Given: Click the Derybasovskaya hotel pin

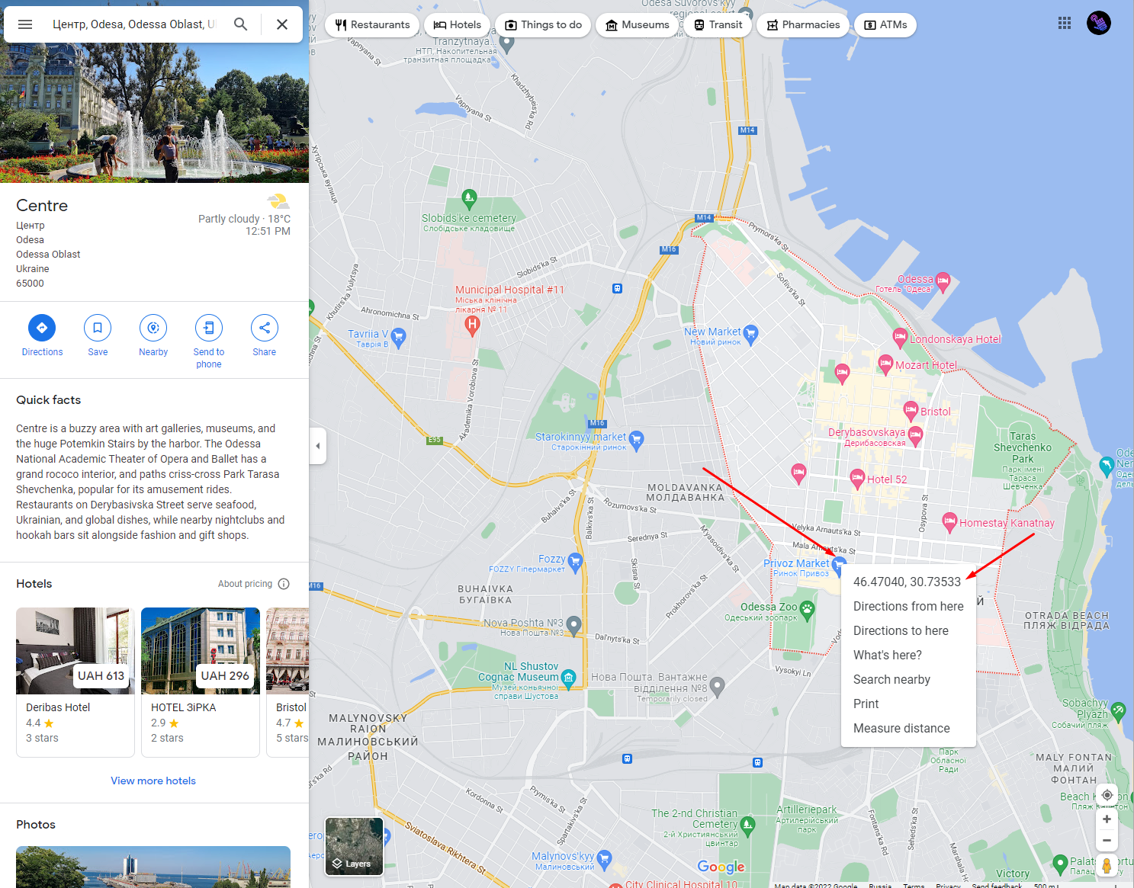Looking at the screenshot, I should (916, 434).
